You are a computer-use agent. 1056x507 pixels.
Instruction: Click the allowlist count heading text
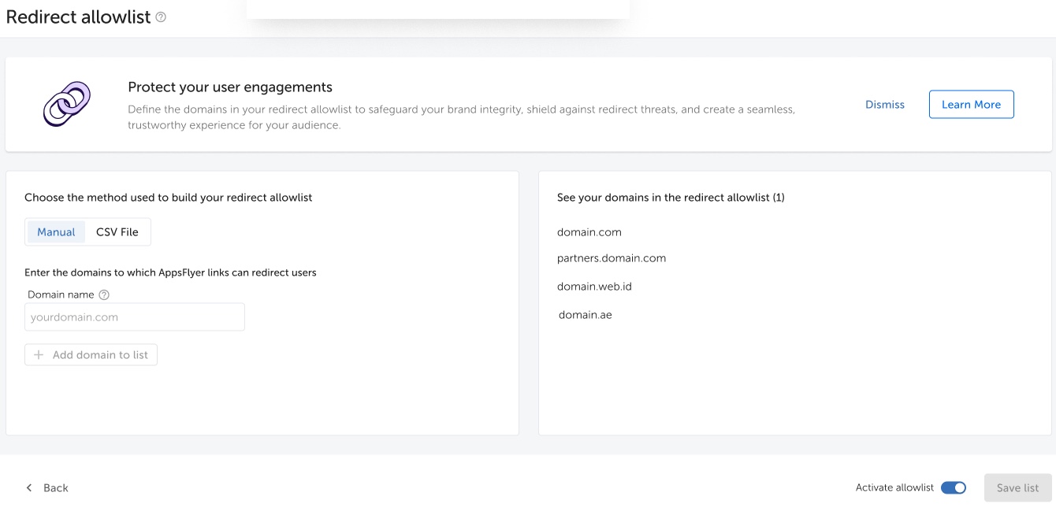tap(671, 197)
